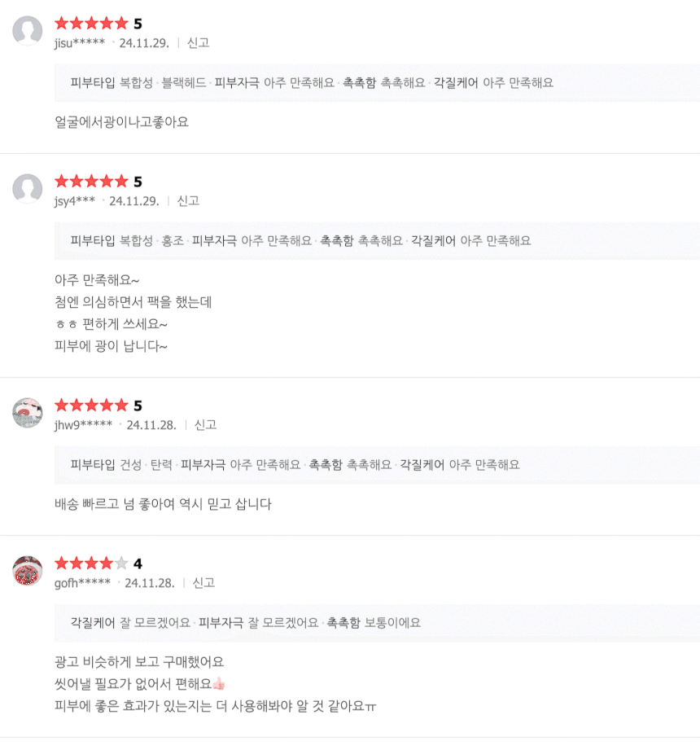The width and height of the screenshot is (700, 750).
Task: Click review text 배송 빠르고 넘 좋아여
Action: click(163, 505)
